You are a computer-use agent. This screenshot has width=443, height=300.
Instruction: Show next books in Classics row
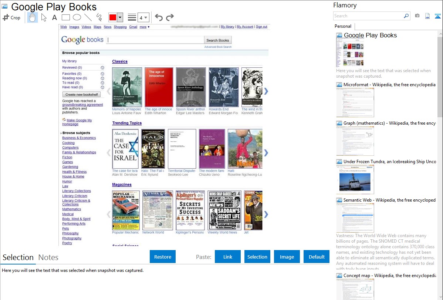[266, 91]
